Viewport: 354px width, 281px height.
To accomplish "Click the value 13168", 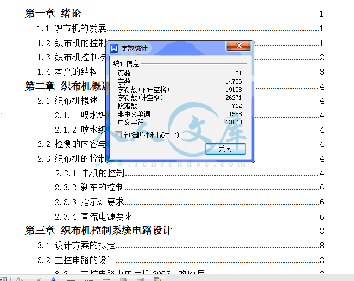I will [x=234, y=122].
